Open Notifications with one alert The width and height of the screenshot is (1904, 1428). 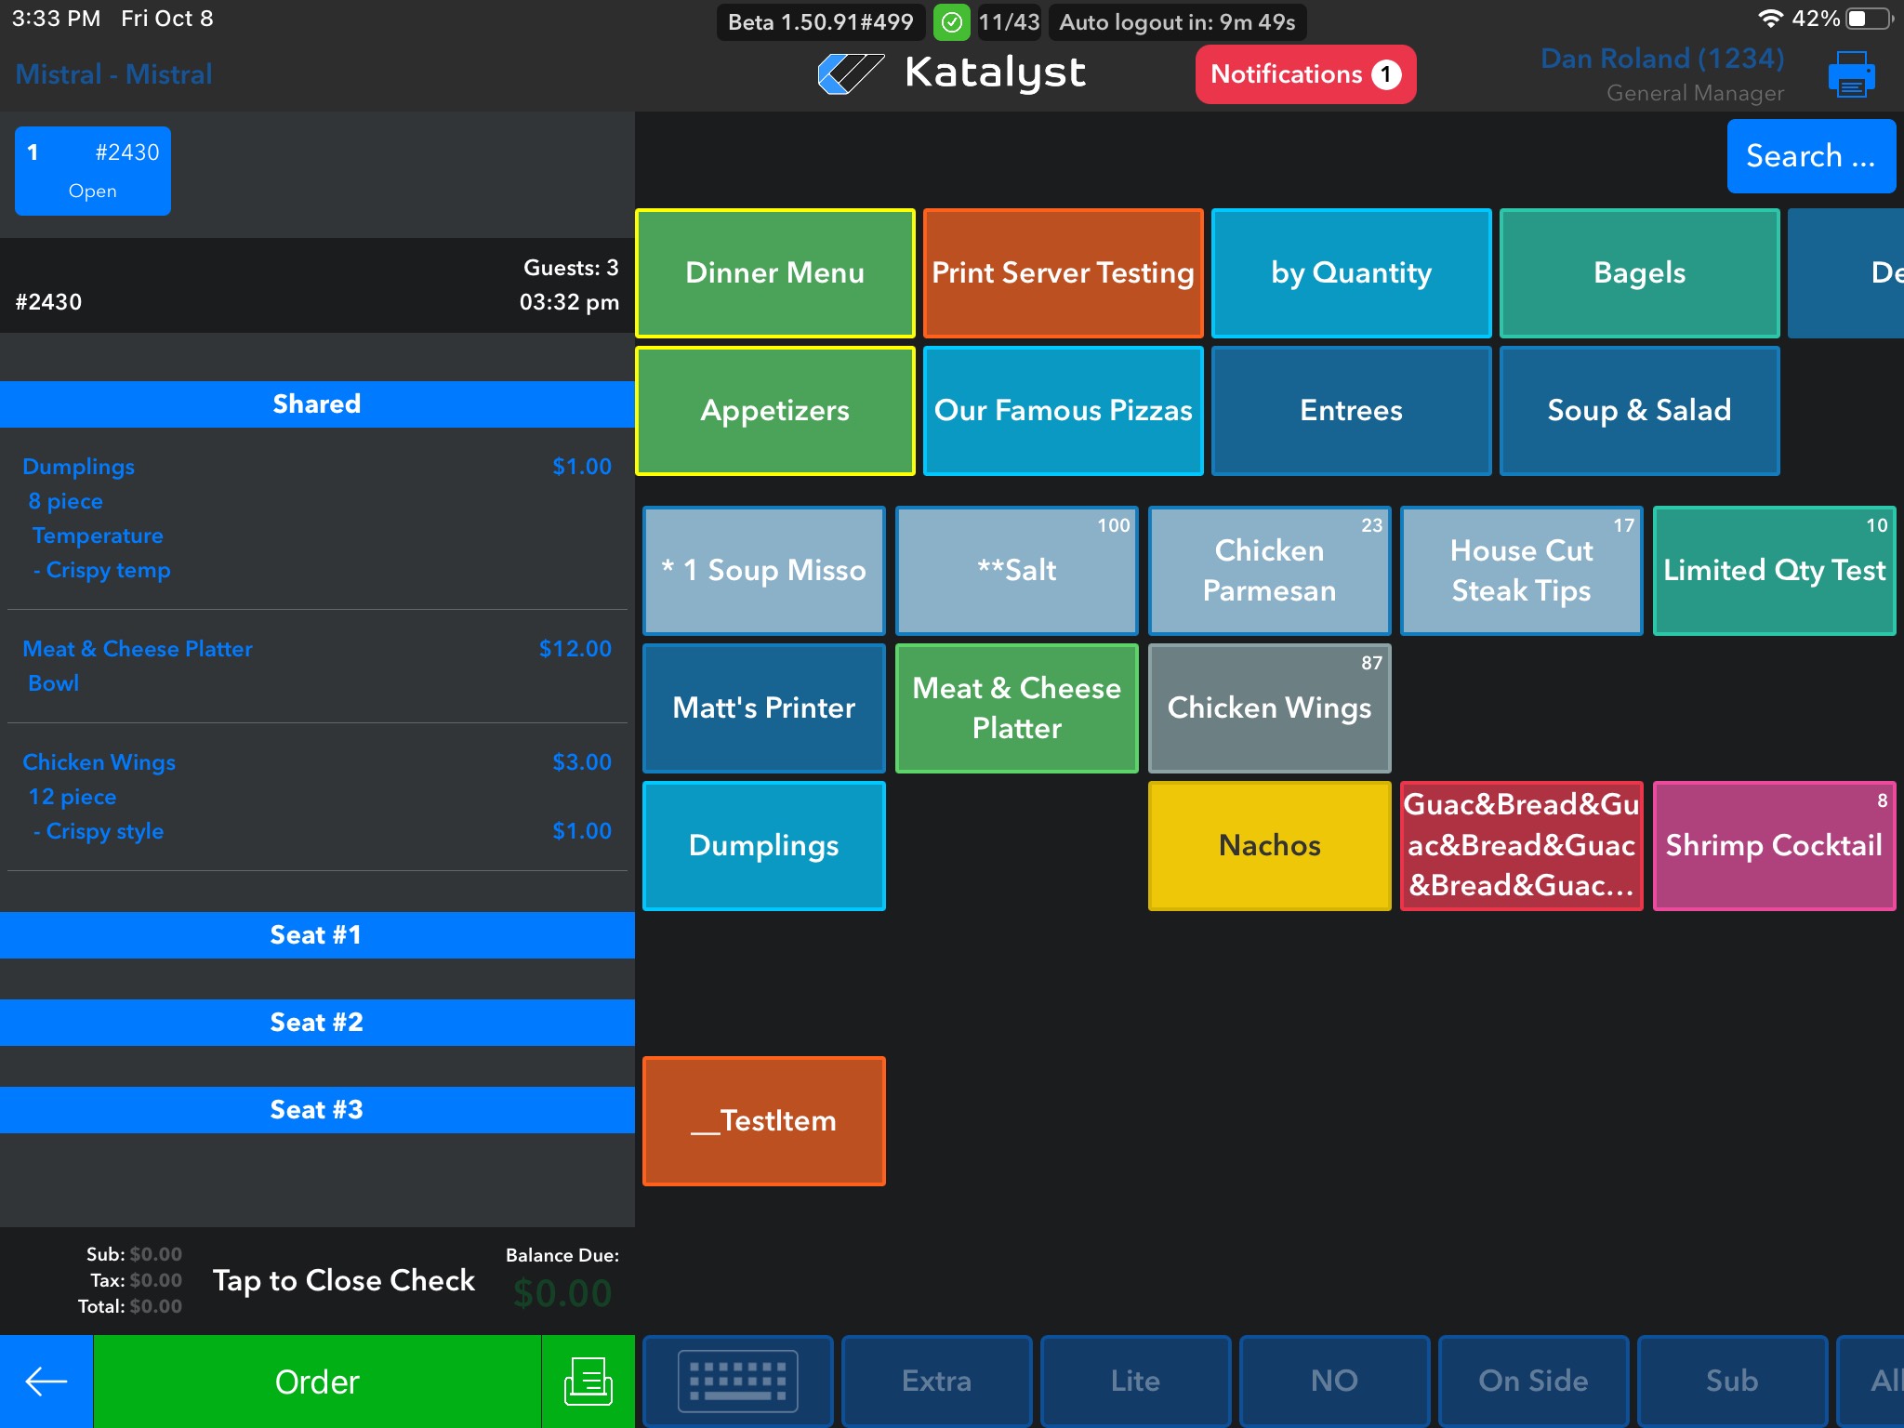(x=1304, y=74)
